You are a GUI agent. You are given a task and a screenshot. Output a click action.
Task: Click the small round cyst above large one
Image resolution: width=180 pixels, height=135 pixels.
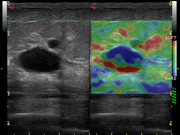[53, 44]
